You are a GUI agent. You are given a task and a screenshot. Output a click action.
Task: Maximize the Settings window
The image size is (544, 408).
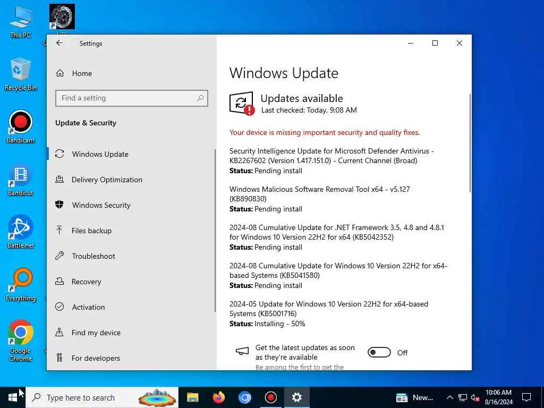point(435,43)
